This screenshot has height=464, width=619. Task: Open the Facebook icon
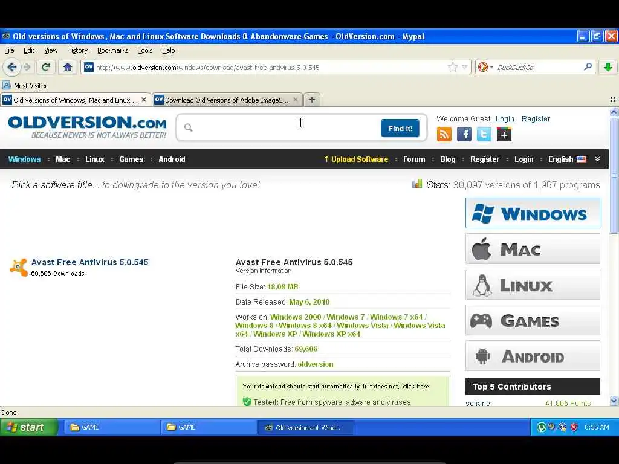pyautogui.click(x=464, y=134)
